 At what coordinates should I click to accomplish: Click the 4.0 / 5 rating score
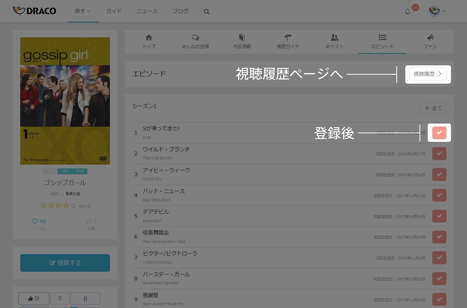click(85, 206)
